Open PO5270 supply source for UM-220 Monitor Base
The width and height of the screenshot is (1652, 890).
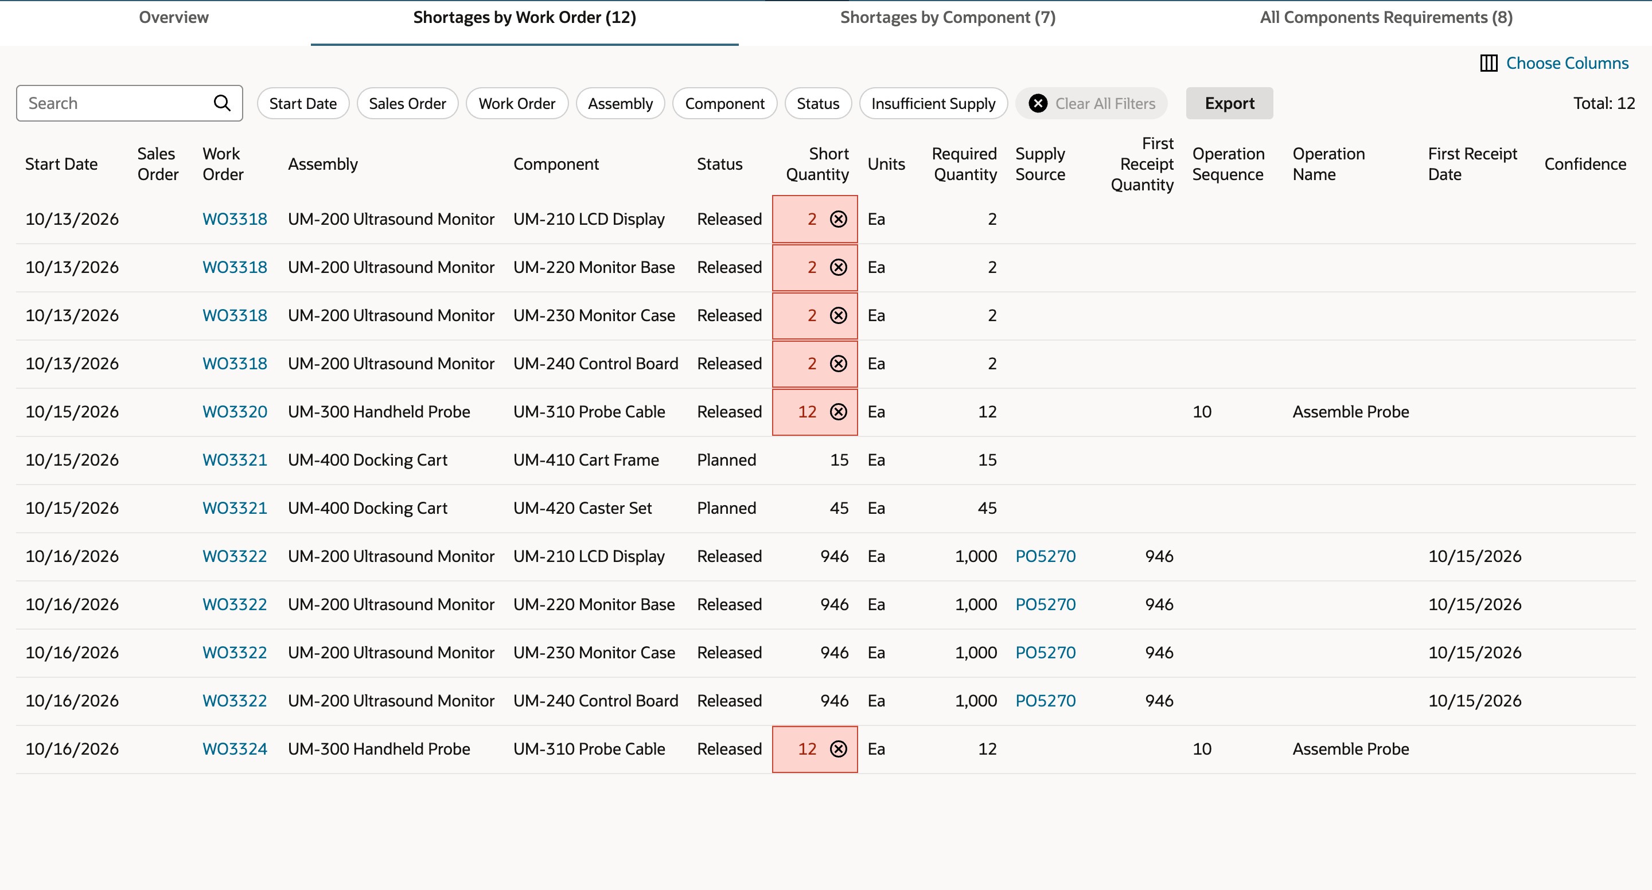[x=1045, y=604]
